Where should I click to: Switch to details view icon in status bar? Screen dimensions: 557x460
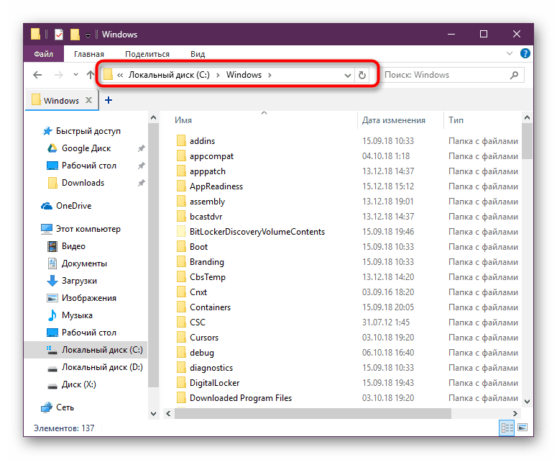tap(507, 428)
